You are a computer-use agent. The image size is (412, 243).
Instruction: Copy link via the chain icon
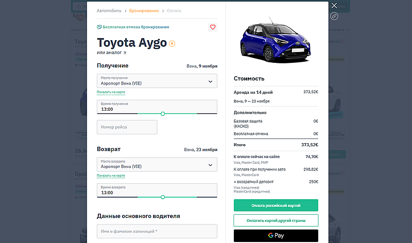334,16
